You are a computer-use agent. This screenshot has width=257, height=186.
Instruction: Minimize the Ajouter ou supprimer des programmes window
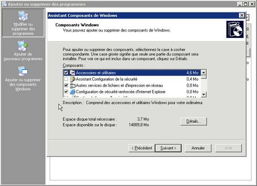pos(240,4)
